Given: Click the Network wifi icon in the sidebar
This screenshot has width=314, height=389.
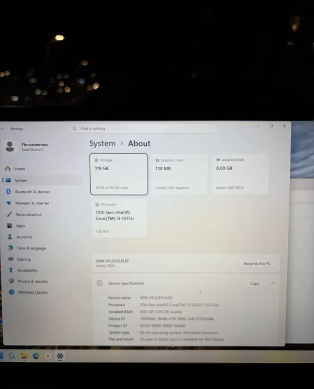Looking at the screenshot, I should 9,203.
